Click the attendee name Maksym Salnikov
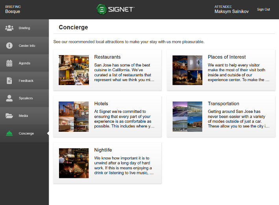Viewport: 279px width, 205px height. point(231,11)
